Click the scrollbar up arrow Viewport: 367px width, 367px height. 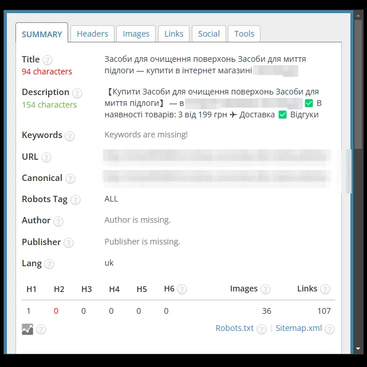pos(358,15)
